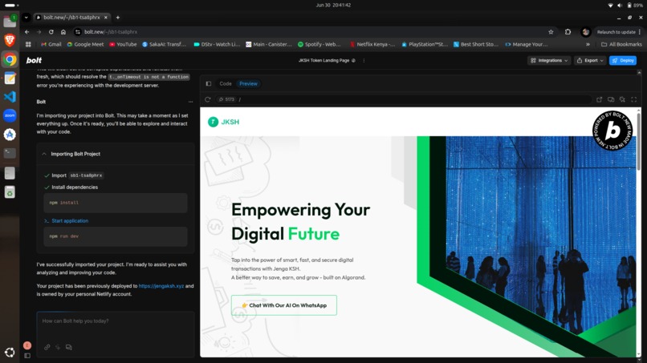Open Brave browser from the dock

point(10,40)
